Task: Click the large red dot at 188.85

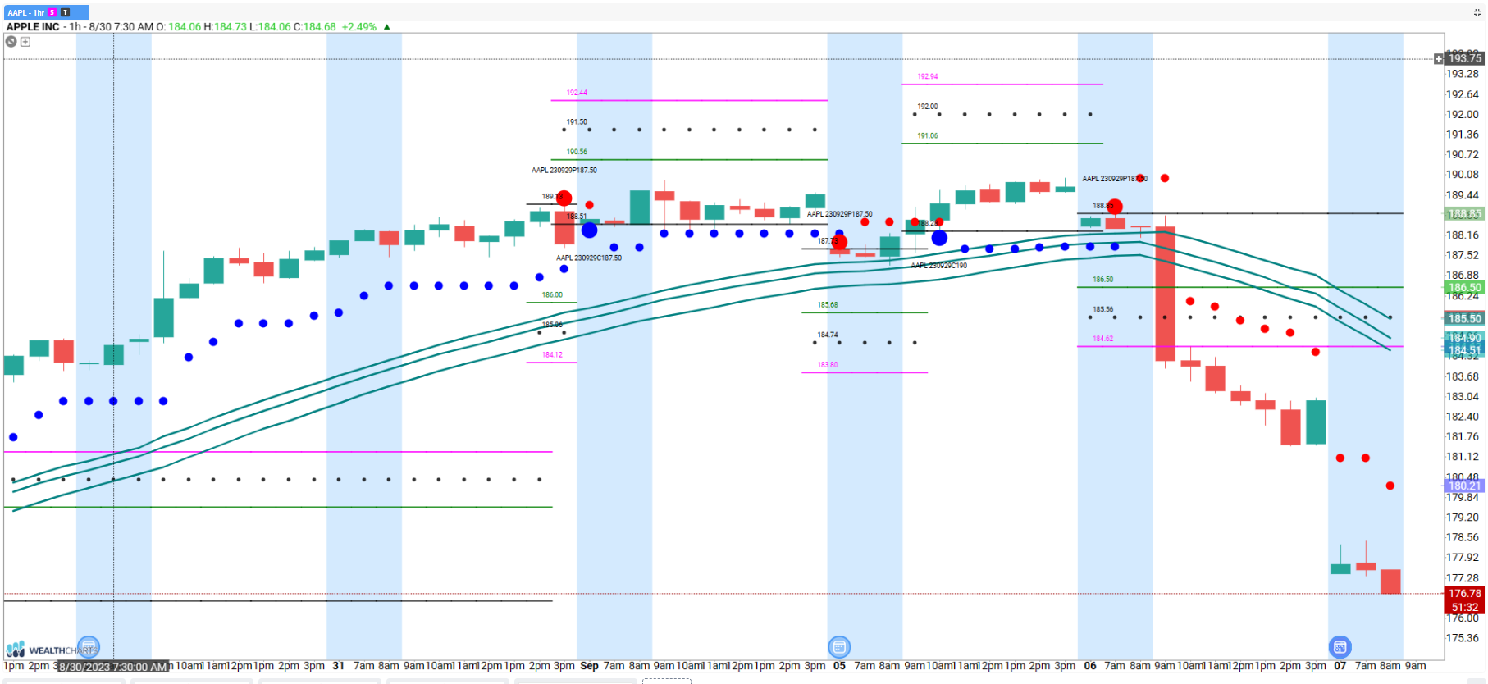Action: point(1114,207)
